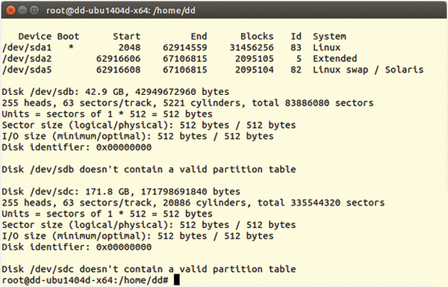Click start sector value 2048

tap(129, 47)
